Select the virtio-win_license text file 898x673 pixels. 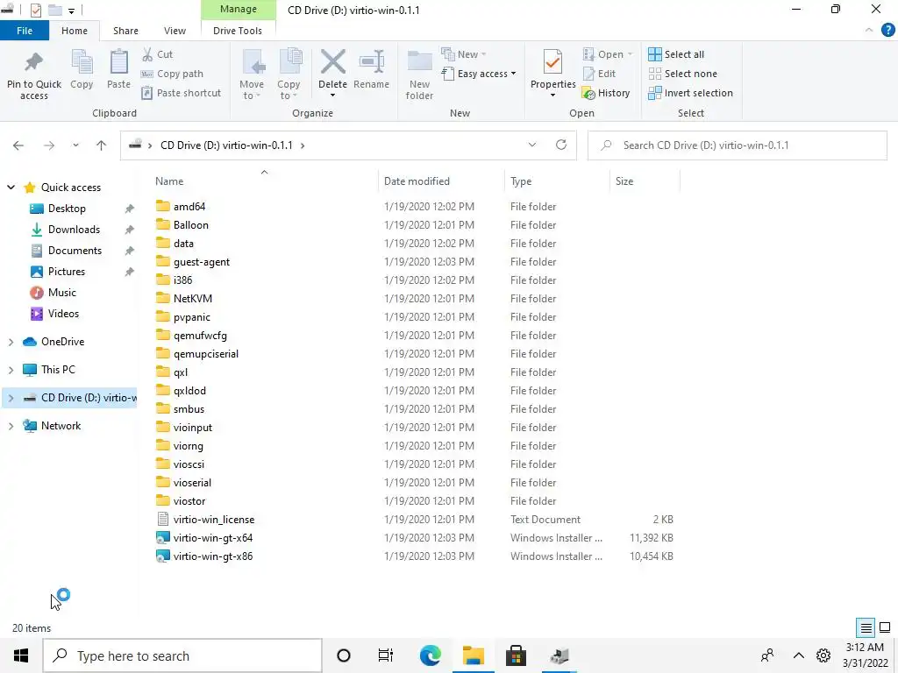coord(214,520)
